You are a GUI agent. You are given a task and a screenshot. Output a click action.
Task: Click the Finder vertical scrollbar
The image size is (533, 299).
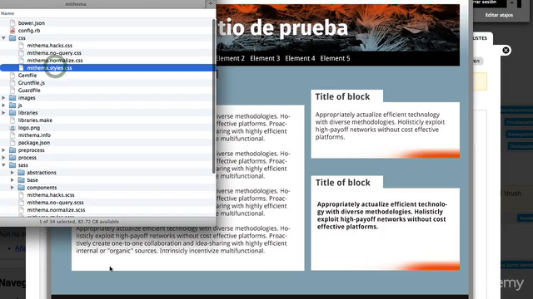[213, 96]
